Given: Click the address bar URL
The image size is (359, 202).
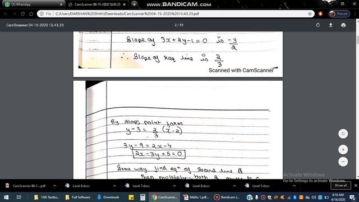Looking at the screenshot, I should click(127, 13).
